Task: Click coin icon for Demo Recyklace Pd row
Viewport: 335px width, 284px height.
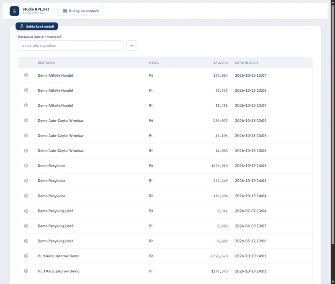Action: click(x=26, y=165)
